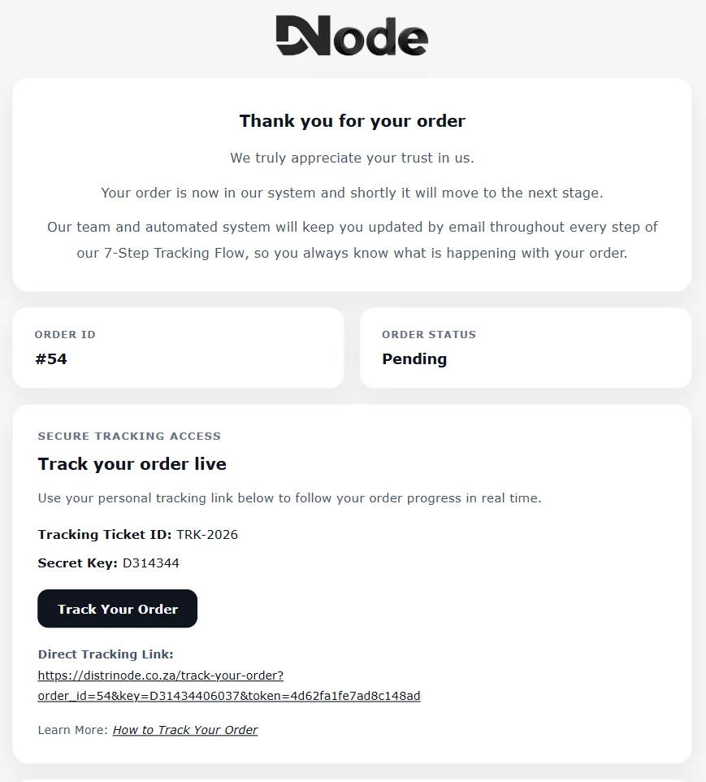Click the Track your order live heading
This screenshot has height=782, width=706.
point(132,464)
